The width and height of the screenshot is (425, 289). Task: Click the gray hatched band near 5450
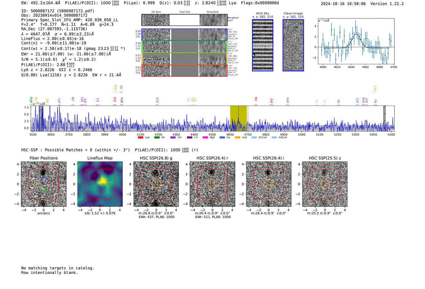[x=384, y=118]
